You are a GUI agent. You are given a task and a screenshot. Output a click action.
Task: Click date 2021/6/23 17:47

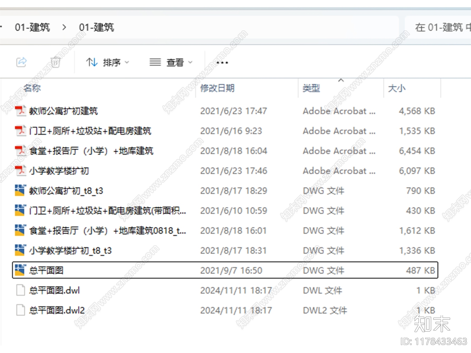(234, 111)
